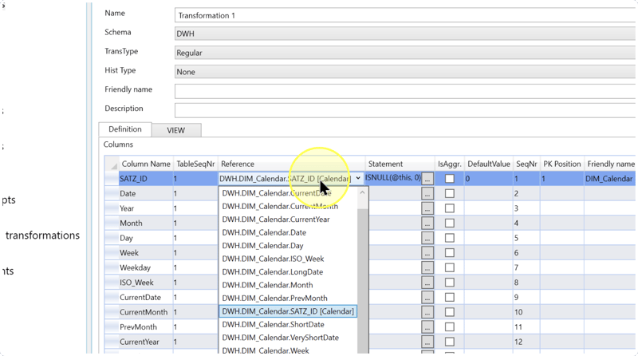Open statement editor button in PrevMonth row
Image resolution: width=638 pixels, height=356 pixels.
pyautogui.click(x=427, y=326)
